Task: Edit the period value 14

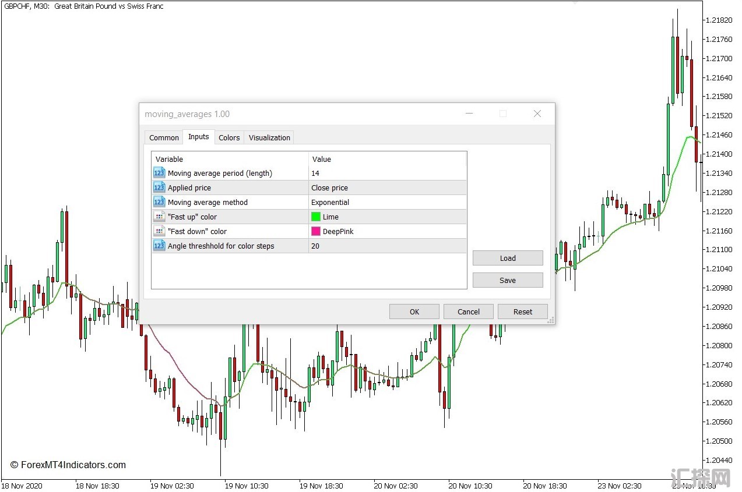Action: [x=388, y=173]
